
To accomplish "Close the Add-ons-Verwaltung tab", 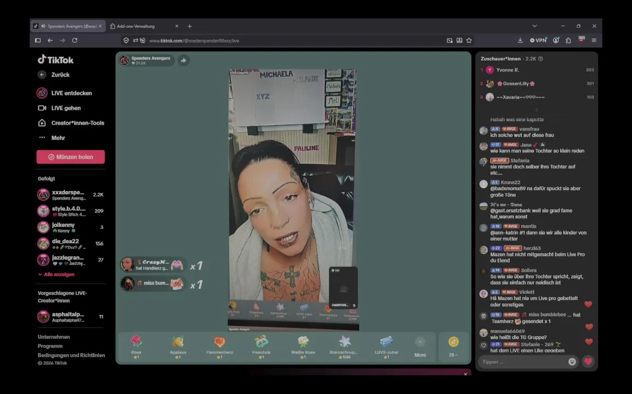I will coord(176,26).
